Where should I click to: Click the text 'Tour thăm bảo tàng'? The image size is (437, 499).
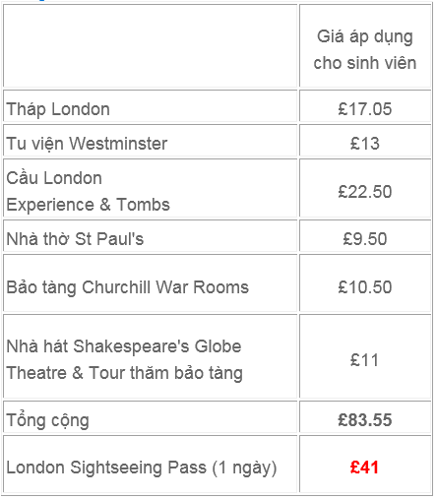point(166,373)
